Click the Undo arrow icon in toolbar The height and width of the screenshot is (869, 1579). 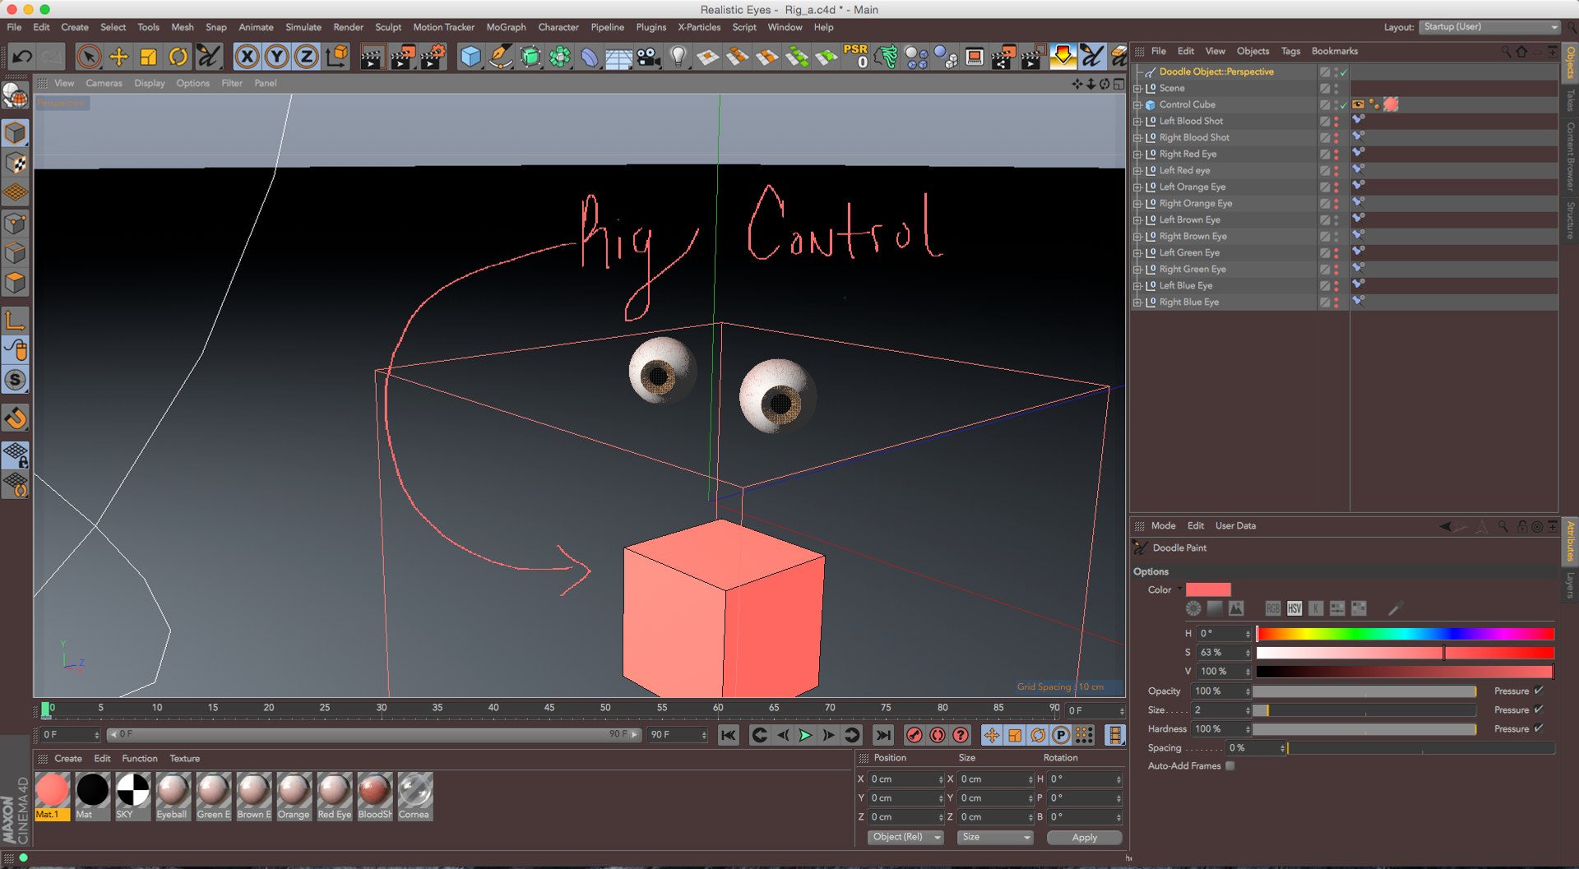coord(22,57)
